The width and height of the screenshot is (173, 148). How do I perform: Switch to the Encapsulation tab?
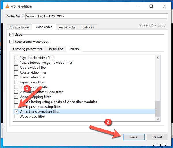coord(19,27)
